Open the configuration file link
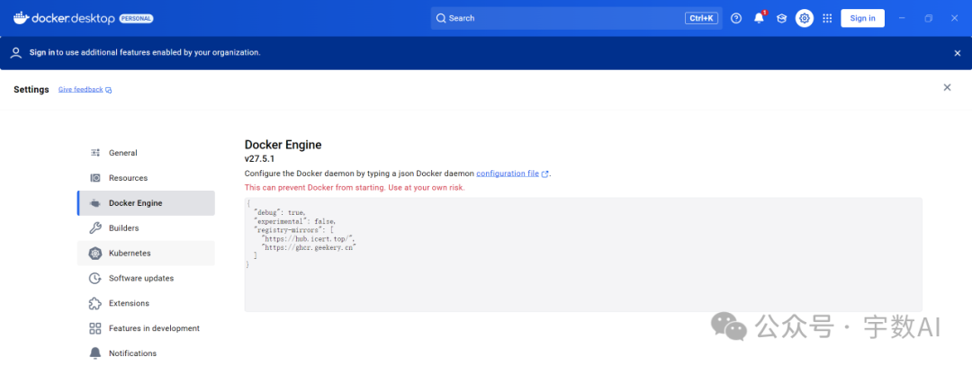Image resolution: width=972 pixels, height=366 pixels. pos(508,174)
